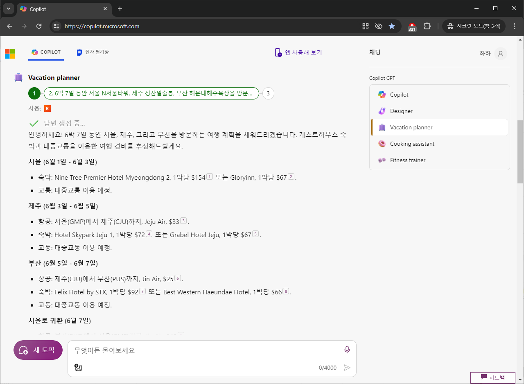The image size is (524, 384).
Task: Open citation 1 for Nine Tree Premier Hotel
Action: (x=210, y=176)
